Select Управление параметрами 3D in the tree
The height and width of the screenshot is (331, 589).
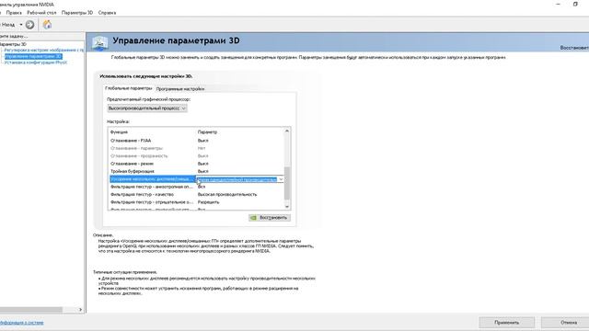point(33,56)
